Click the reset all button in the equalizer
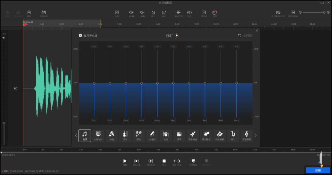The height and width of the screenshot is (175, 332). pyautogui.click(x=245, y=35)
